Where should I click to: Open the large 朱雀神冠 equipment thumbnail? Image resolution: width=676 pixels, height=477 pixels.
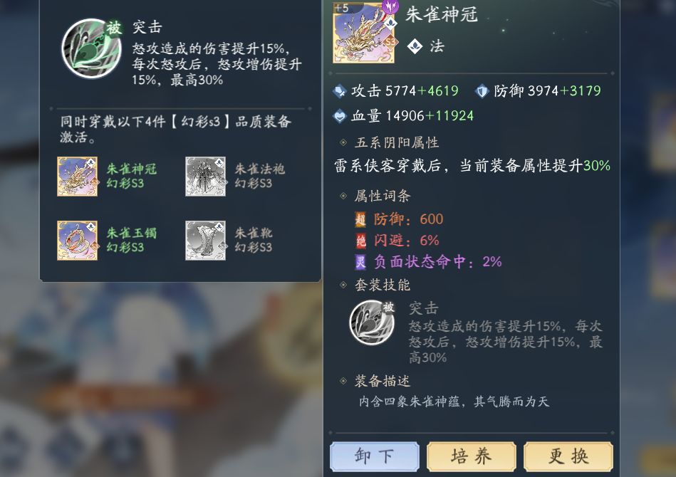pyautogui.click(x=363, y=33)
